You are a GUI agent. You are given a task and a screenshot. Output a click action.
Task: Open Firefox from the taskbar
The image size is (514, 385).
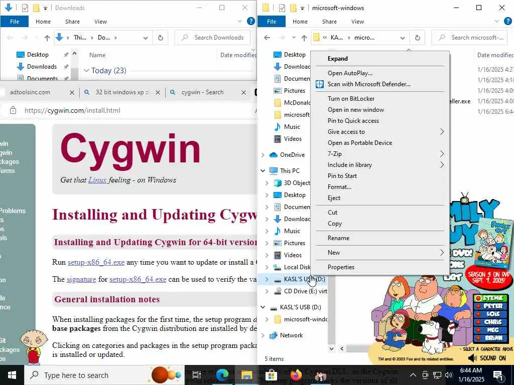coord(296,375)
